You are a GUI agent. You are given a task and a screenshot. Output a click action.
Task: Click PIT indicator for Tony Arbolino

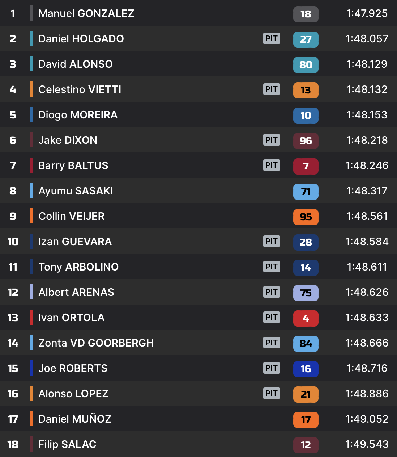point(272,267)
